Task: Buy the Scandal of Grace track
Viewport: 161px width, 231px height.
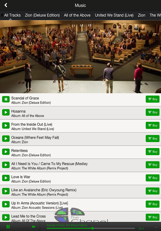Action: click(x=153, y=99)
